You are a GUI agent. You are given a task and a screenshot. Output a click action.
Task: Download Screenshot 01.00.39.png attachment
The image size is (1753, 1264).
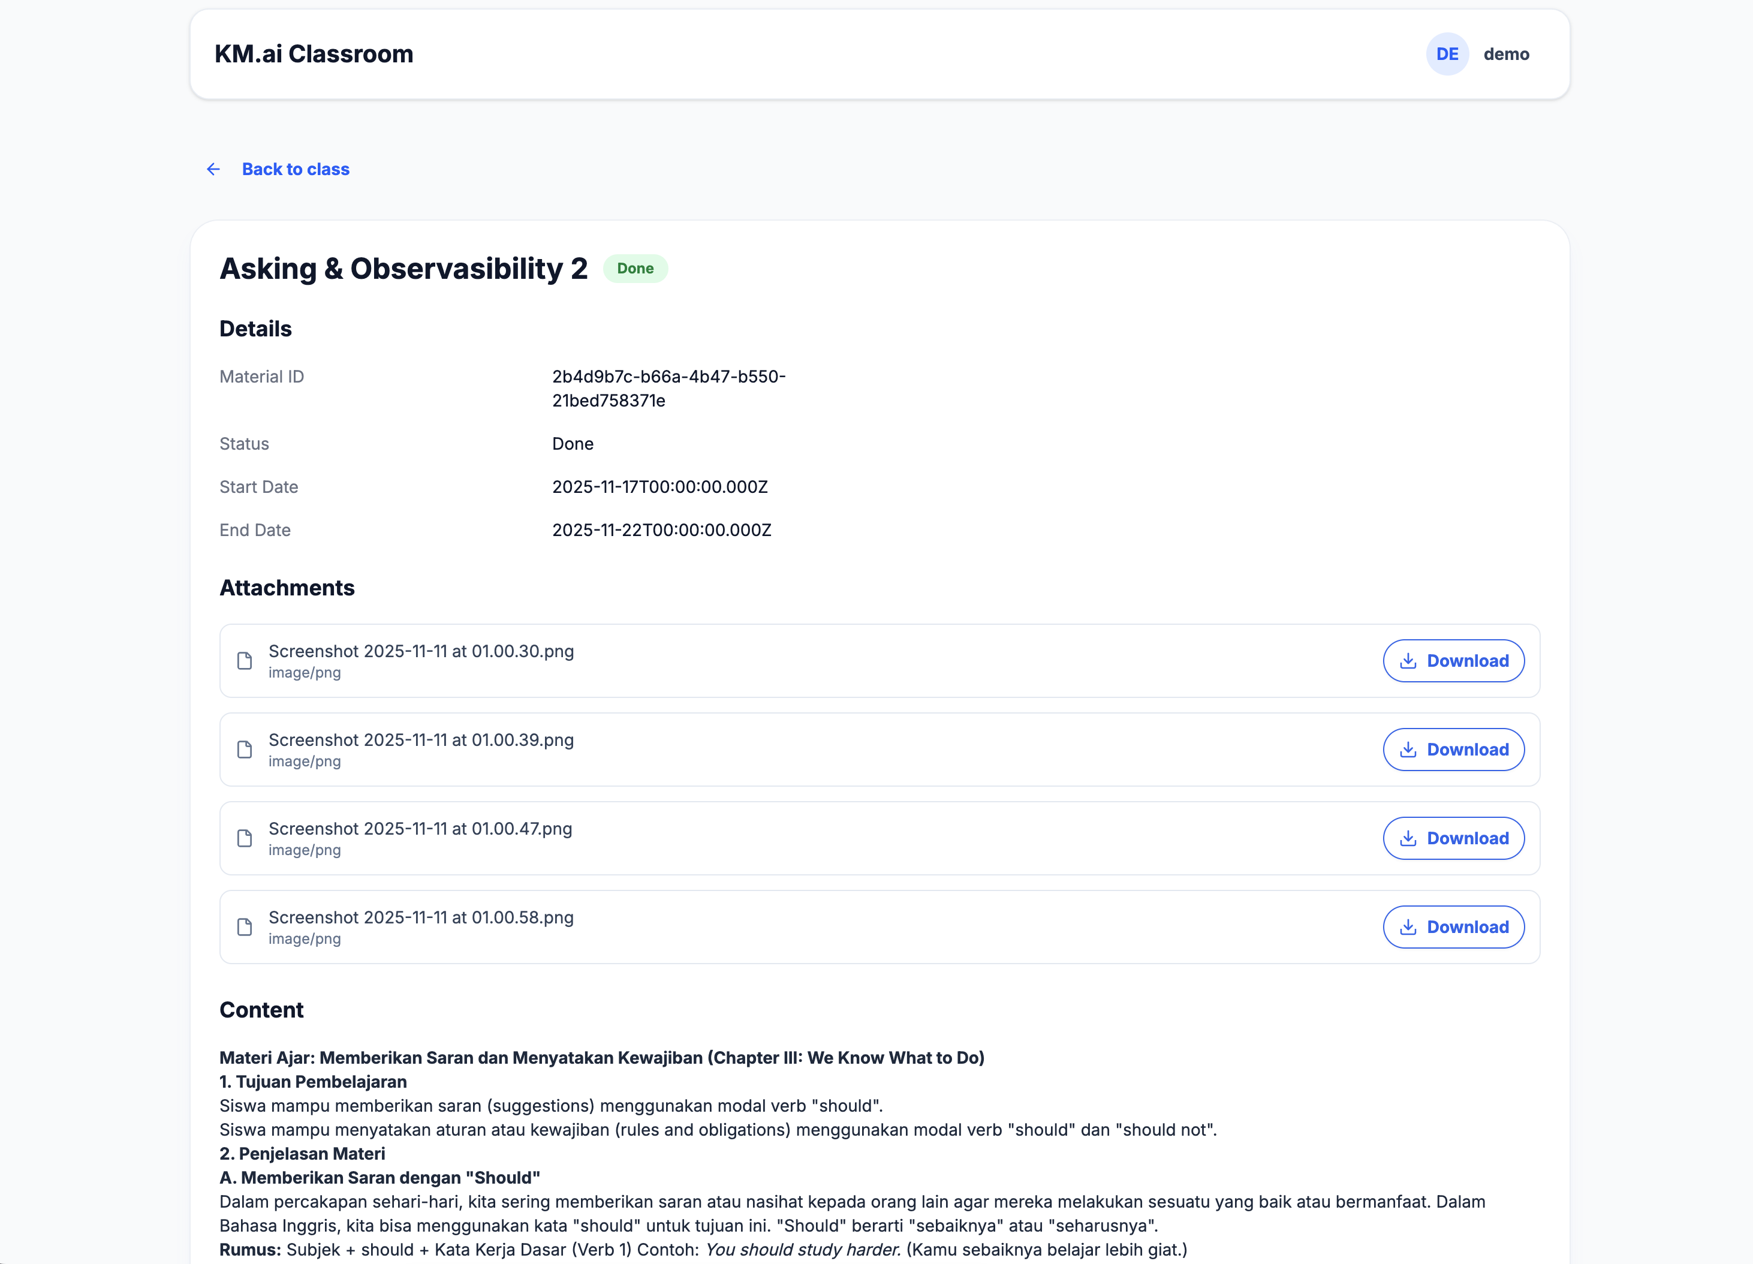pos(1453,750)
